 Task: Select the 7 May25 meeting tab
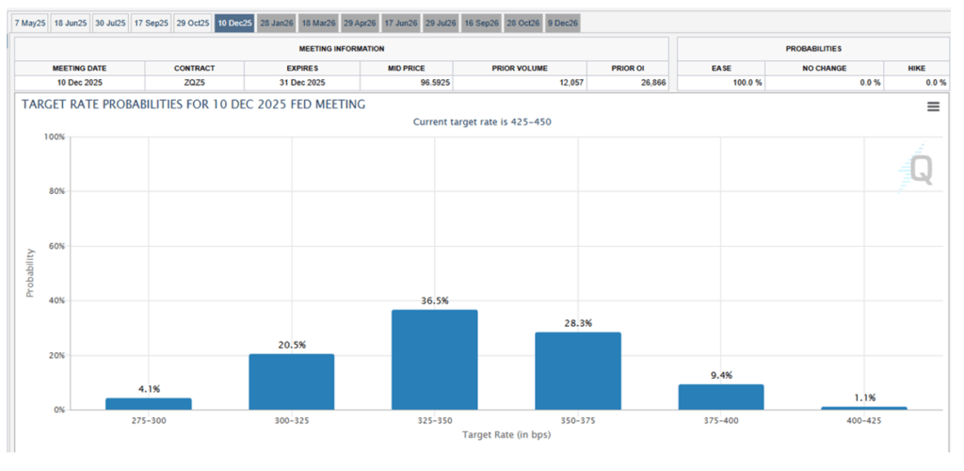tap(30, 24)
